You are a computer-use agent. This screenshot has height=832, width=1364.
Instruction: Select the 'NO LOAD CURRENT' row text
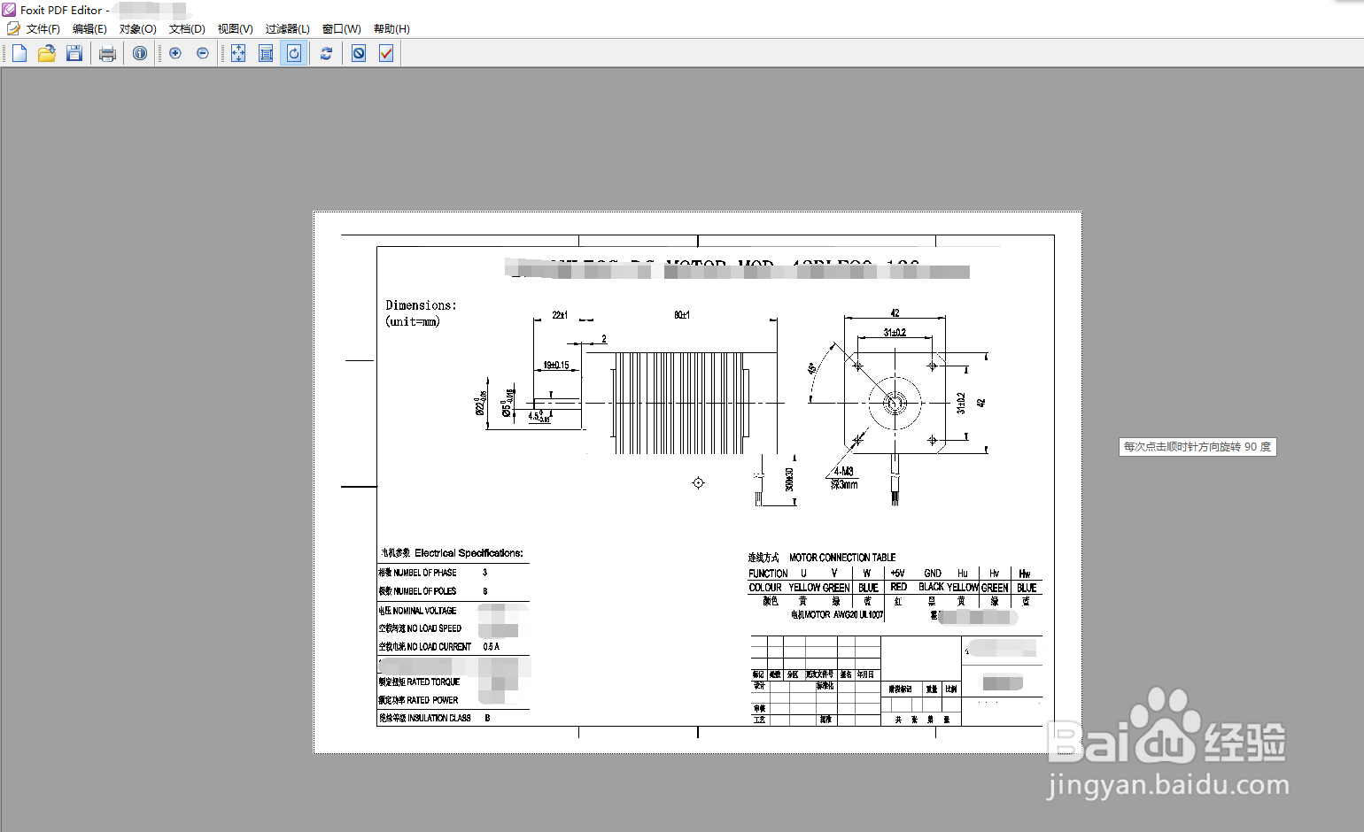coord(439,647)
